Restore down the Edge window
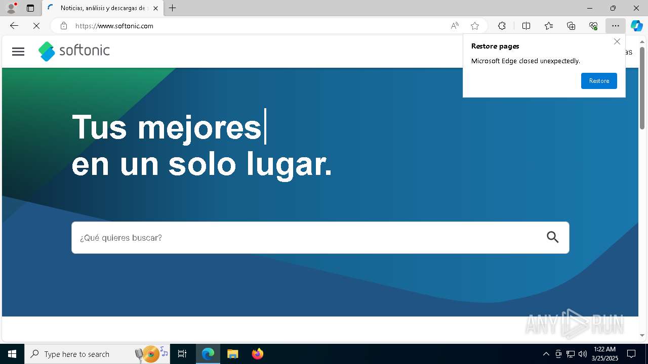 pyautogui.click(x=613, y=8)
